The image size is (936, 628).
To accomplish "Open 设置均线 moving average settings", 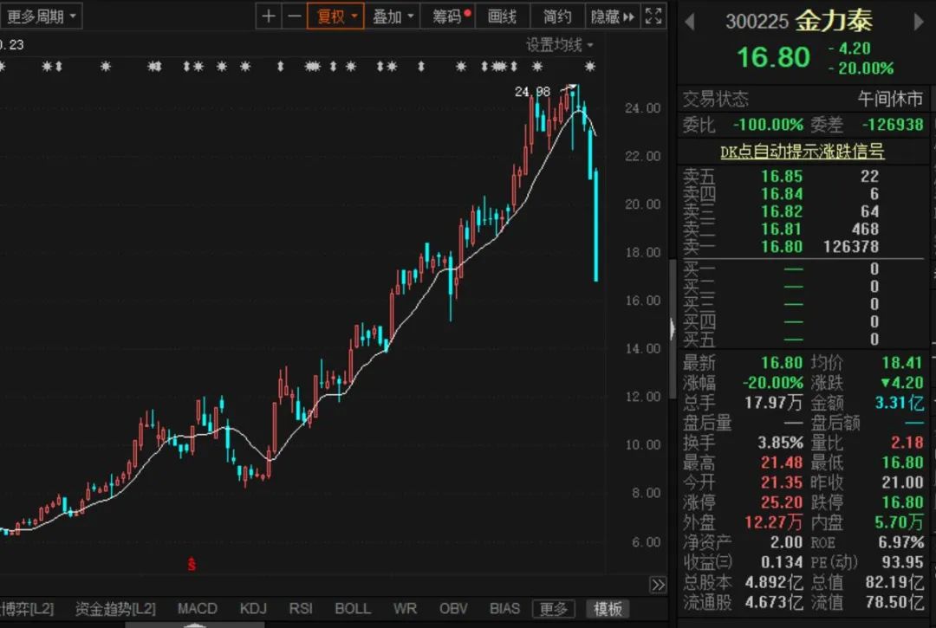I will click(x=559, y=45).
